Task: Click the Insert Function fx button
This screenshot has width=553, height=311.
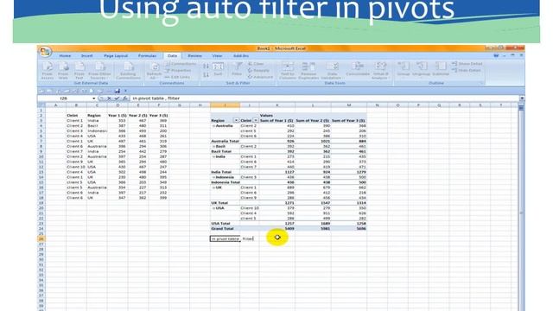Action: [x=124, y=98]
